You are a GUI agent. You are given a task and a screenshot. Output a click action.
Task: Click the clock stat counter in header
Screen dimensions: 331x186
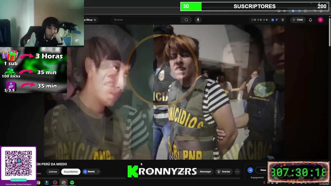tap(253, 20)
